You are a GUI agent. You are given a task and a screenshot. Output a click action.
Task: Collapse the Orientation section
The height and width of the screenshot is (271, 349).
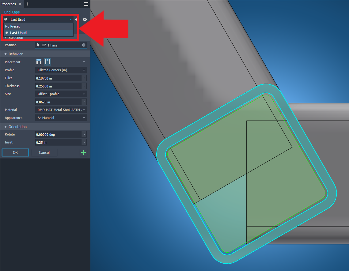click(x=5, y=127)
